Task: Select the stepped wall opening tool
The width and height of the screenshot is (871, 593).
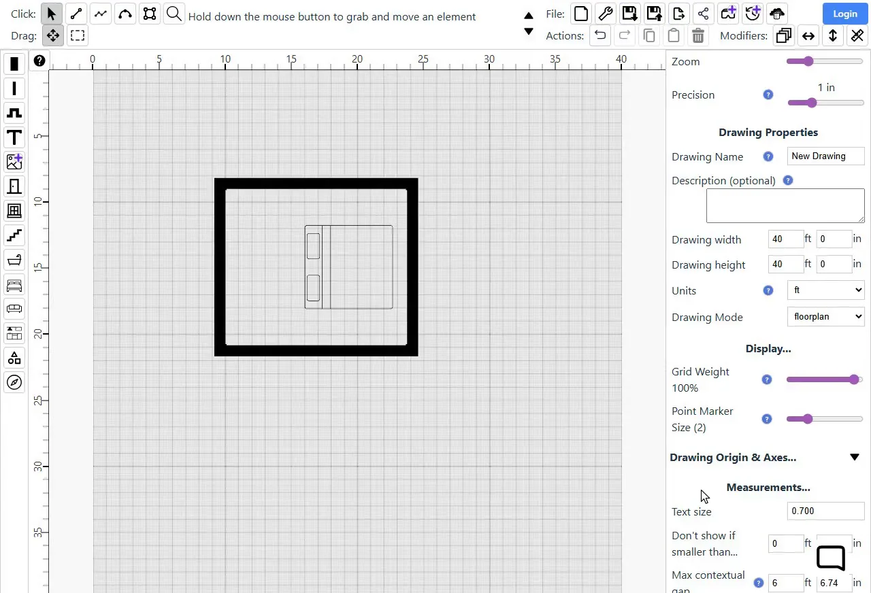Action: coord(14,113)
